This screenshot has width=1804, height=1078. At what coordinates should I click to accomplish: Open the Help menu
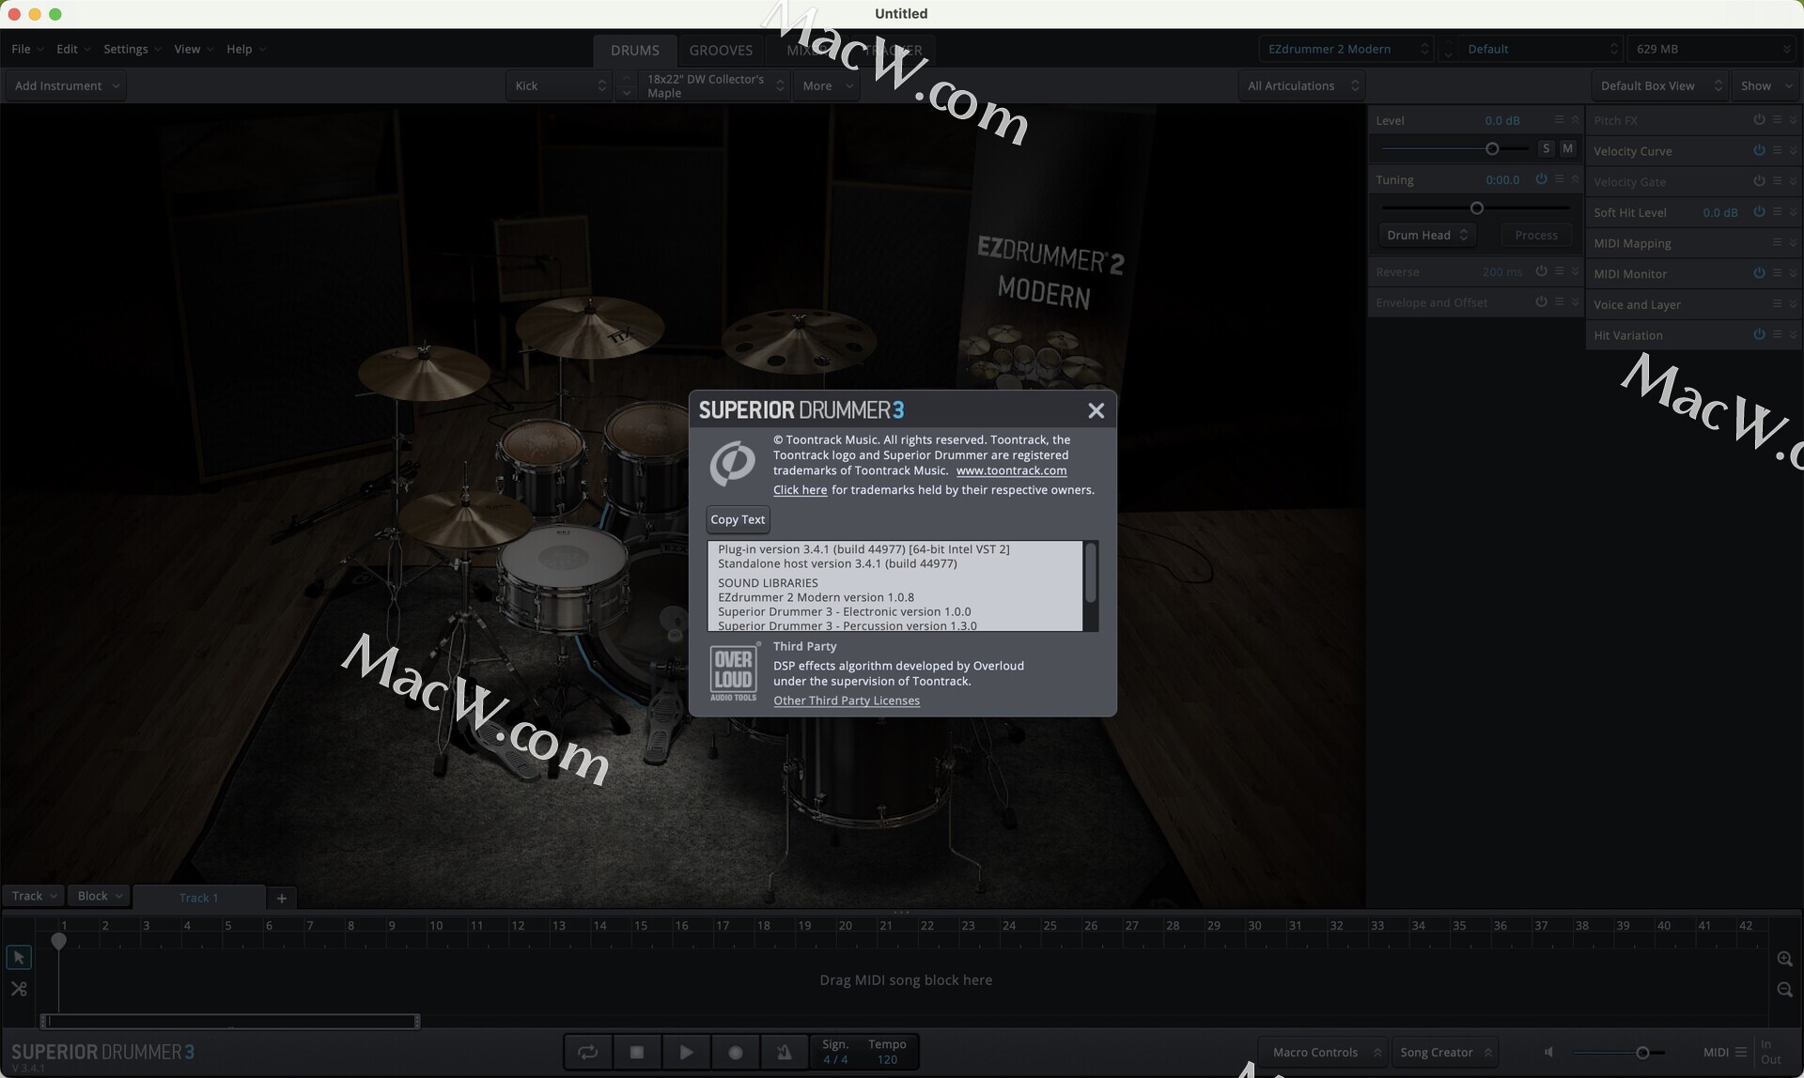[245, 49]
